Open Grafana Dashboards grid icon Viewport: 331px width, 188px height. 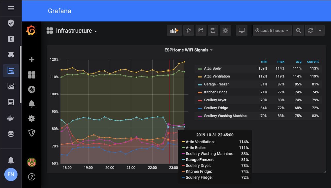(32, 75)
